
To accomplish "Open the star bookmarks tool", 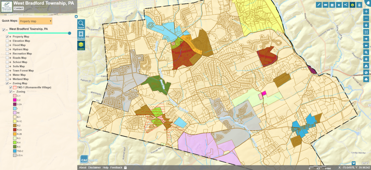I will 339,5.
